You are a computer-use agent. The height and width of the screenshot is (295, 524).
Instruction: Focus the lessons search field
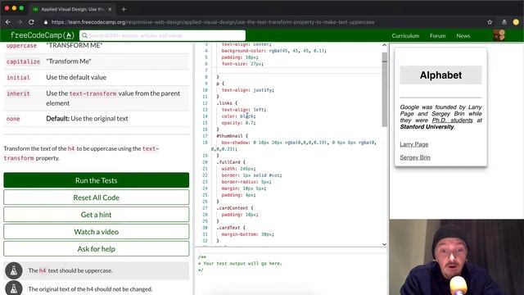162,35
